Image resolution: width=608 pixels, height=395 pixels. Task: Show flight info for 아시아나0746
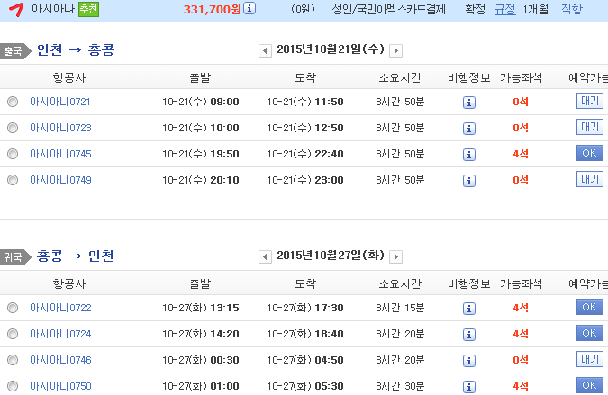click(468, 361)
